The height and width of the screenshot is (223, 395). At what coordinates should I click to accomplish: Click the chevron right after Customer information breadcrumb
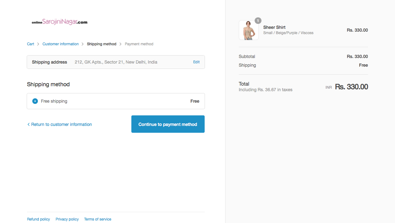click(83, 44)
